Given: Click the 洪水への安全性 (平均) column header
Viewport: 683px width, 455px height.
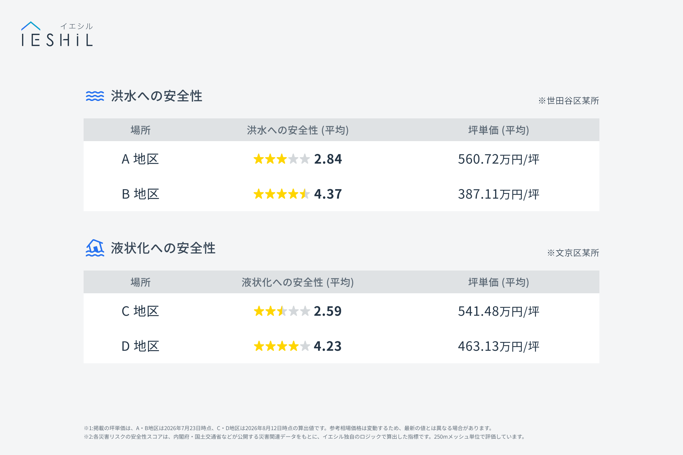Looking at the screenshot, I should pos(298,130).
